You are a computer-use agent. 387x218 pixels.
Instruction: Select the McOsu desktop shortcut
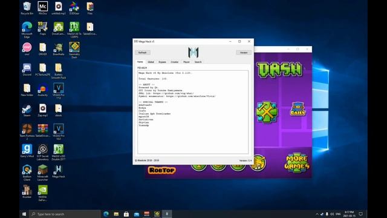tap(43, 8)
